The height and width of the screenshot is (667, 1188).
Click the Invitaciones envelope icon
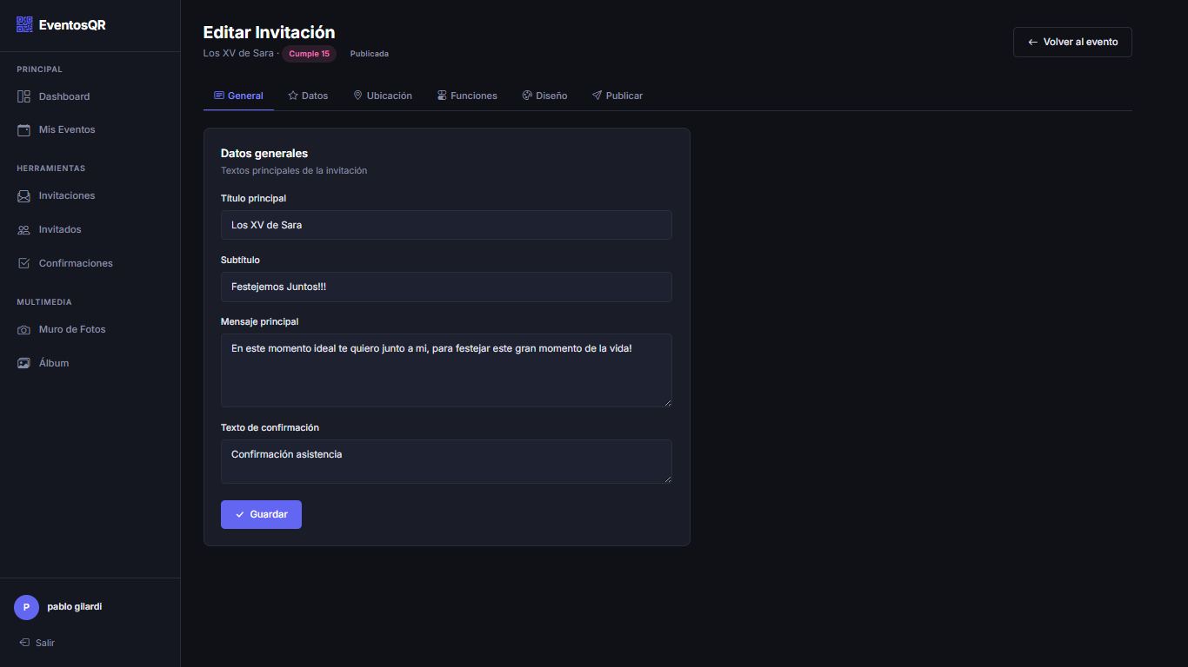coord(24,196)
